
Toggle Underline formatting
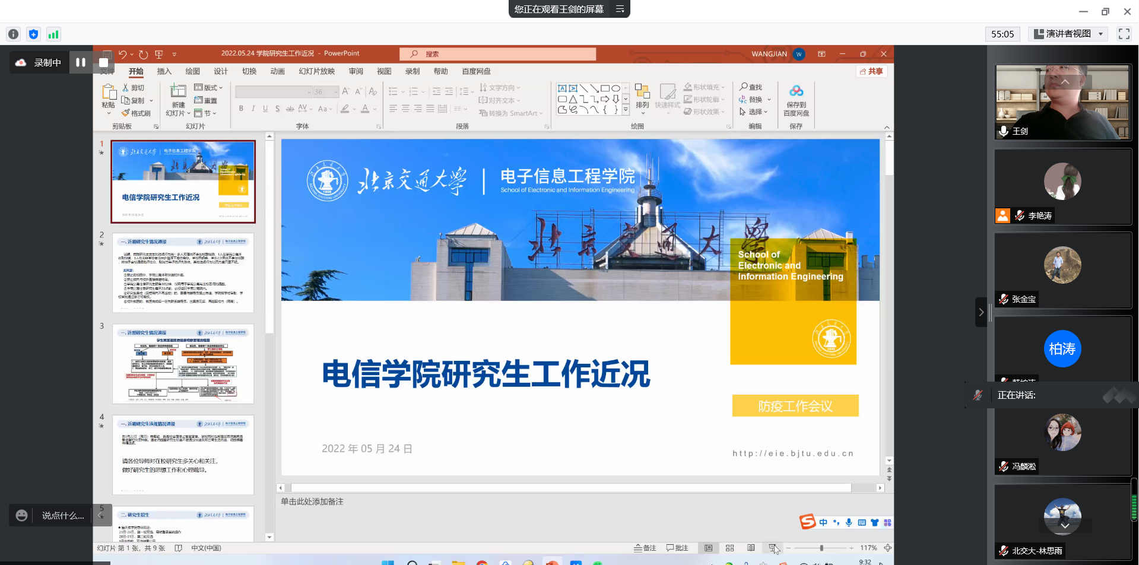point(265,109)
